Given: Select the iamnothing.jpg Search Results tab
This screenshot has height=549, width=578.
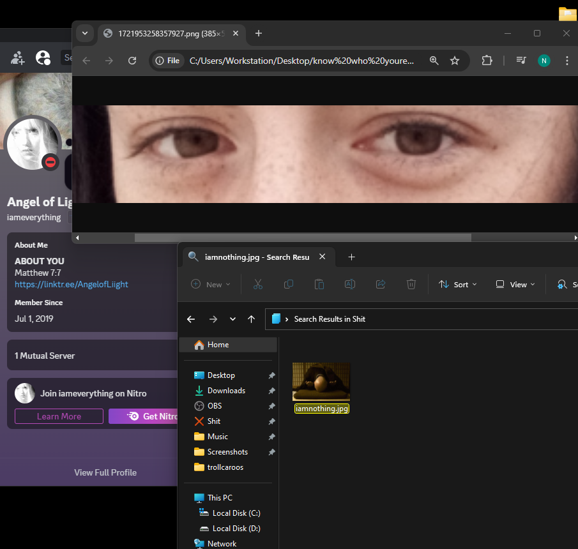Looking at the screenshot, I should pyautogui.click(x=255, y=257).
